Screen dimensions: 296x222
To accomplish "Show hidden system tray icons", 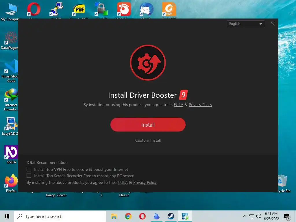I will tap(245, 216).
